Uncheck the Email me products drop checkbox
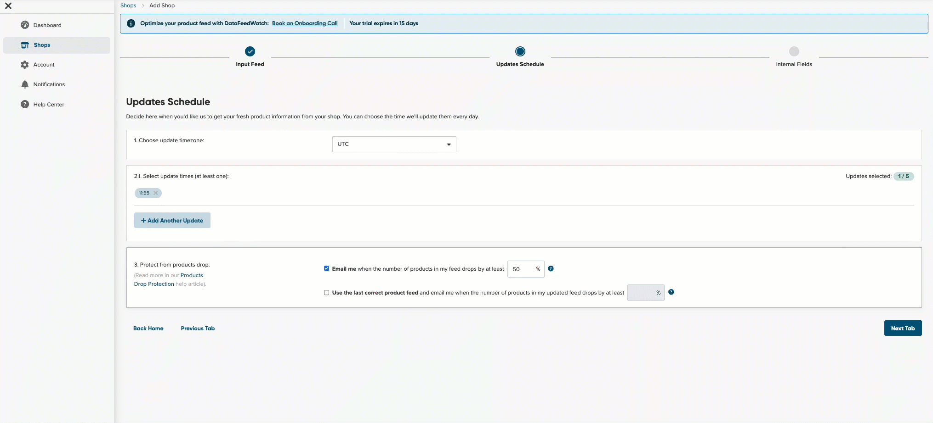The height and width of the screenshot is (423, 933). [x=326, y=268]
